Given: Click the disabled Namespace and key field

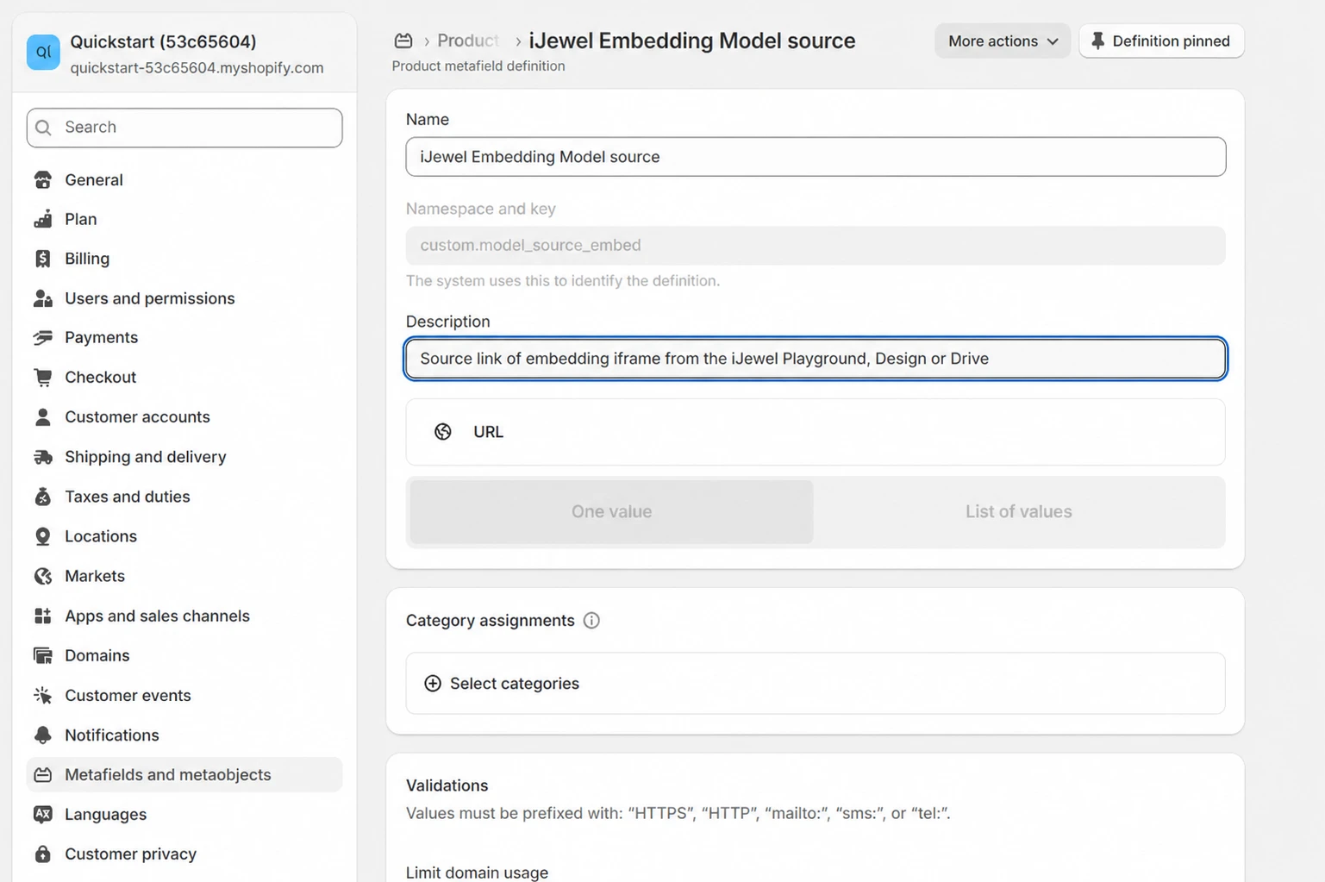Looking at the screenshot, I should (x=816, y=245).
